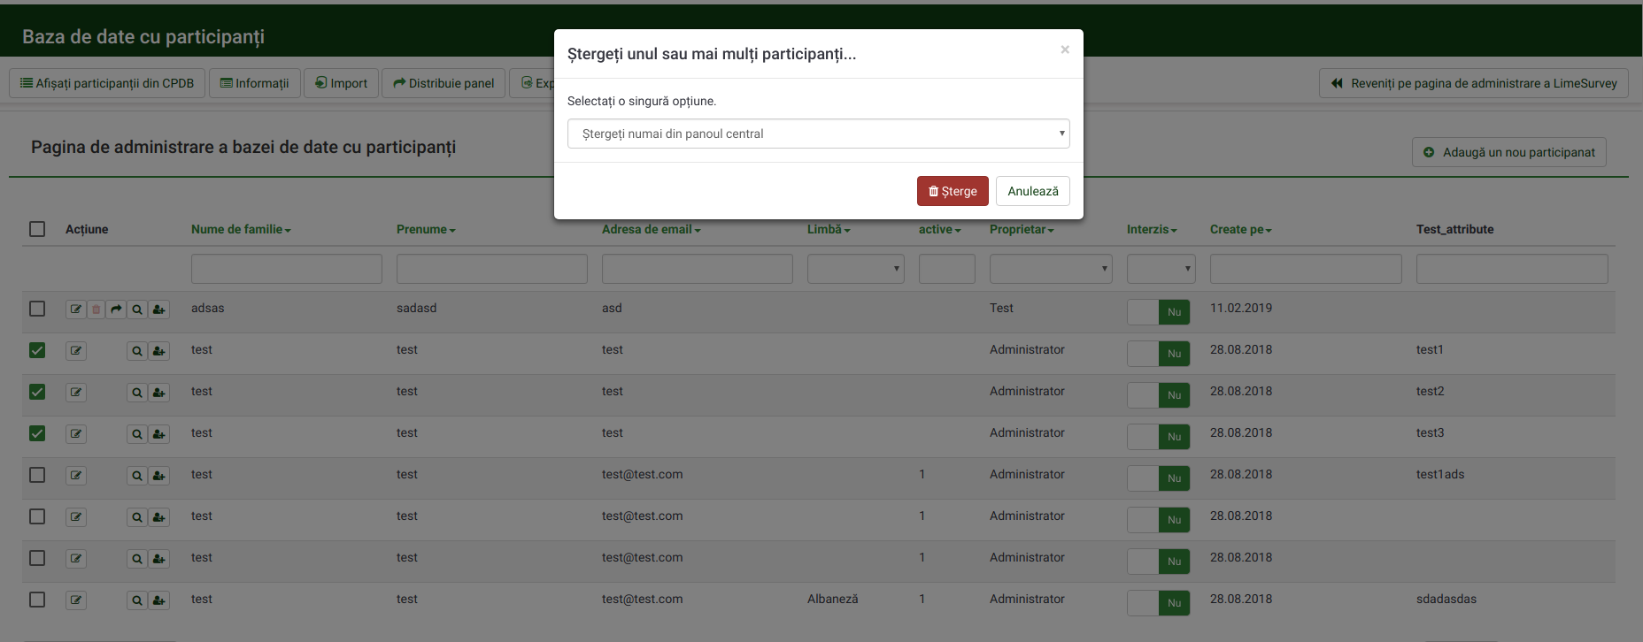
Task: Click the magnifier icon in the test1ads row
Action: coord(137,476)
